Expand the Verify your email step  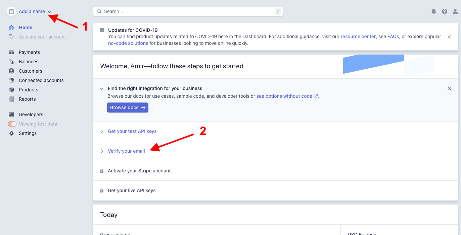pos(126,151)
